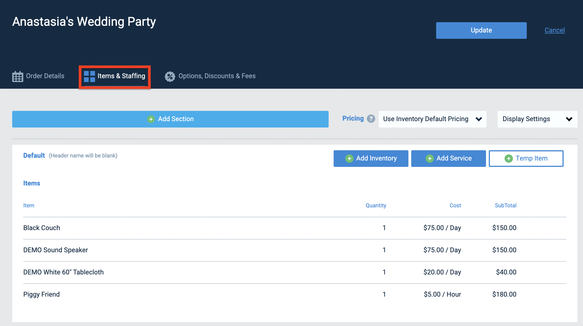Select the Piggy Friend item
The height and width of the screenshot is (326, 583).
pos(295,294)
